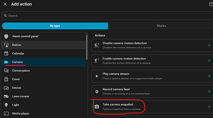
Task: Open the help icon in the header
Action: (x=211, y=4)
